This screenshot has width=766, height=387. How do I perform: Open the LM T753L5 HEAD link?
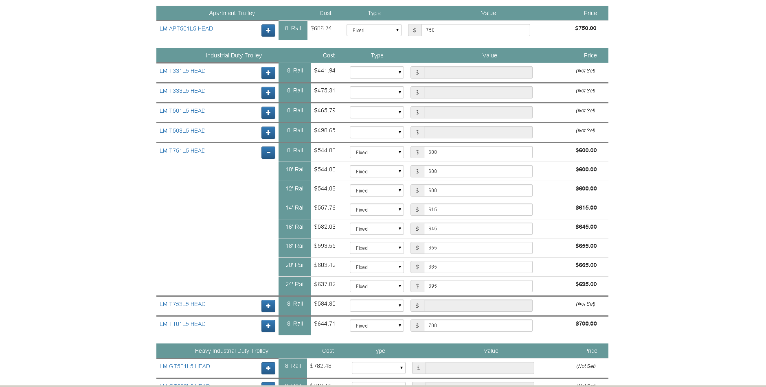pyautogui.click(x=182, y=304)
